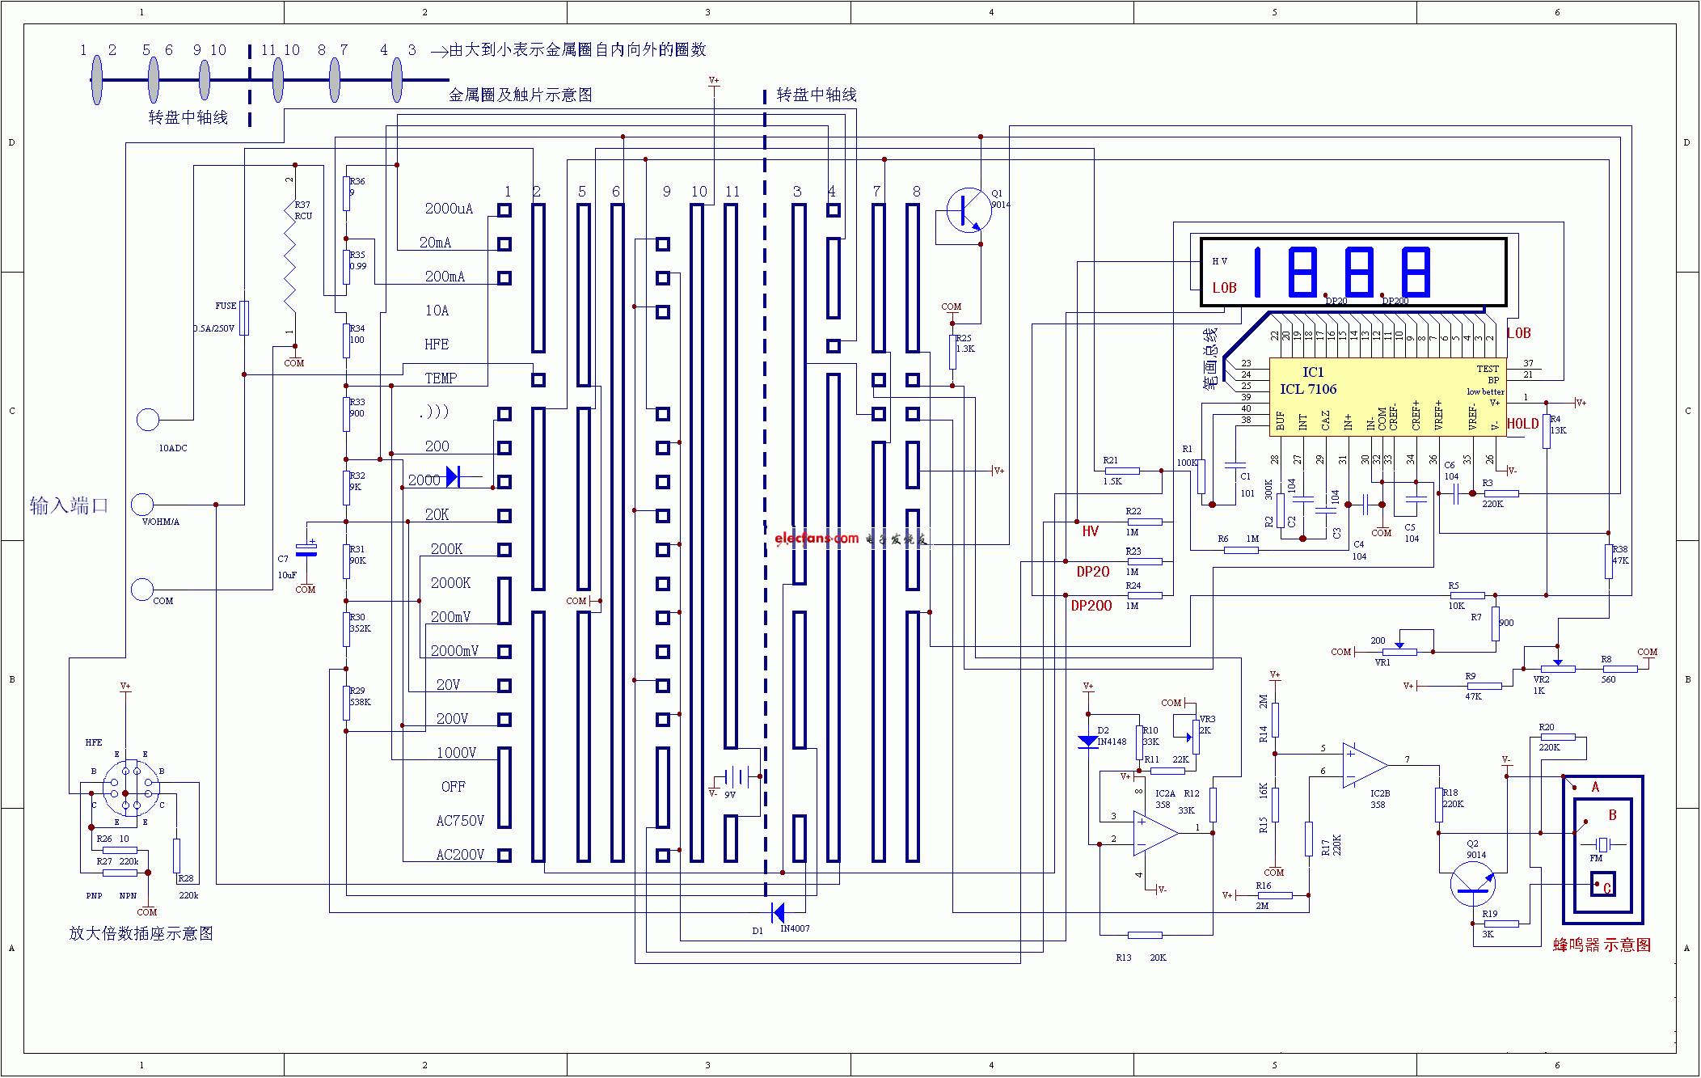Click the 9V battery symbol
Image resolution: width=1701 pixels, height=1078 pixels.
tap(736, 777)
